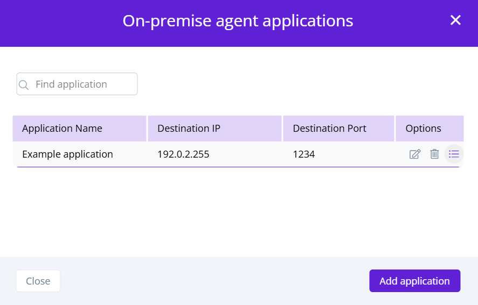Click the port value 1234
Viewport: 478px width, 305px height.
(303, 154)
